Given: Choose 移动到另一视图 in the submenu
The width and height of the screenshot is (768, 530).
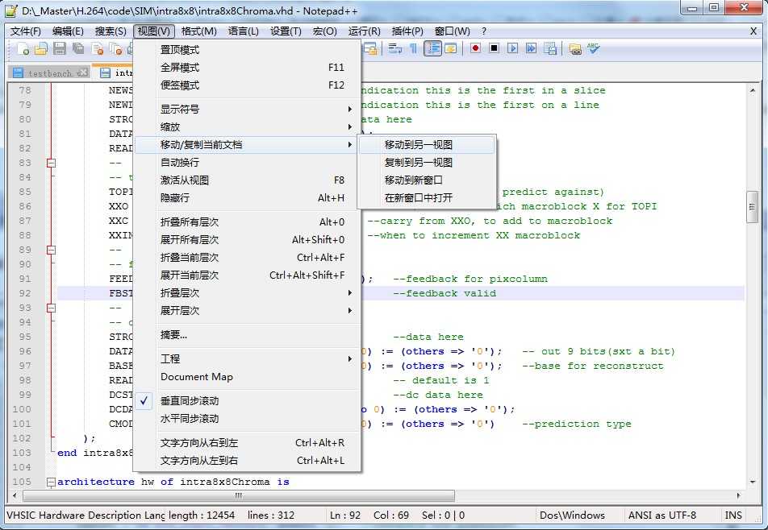Looking at the screenshot, I should pyautogui.click(x=427, y=145).
